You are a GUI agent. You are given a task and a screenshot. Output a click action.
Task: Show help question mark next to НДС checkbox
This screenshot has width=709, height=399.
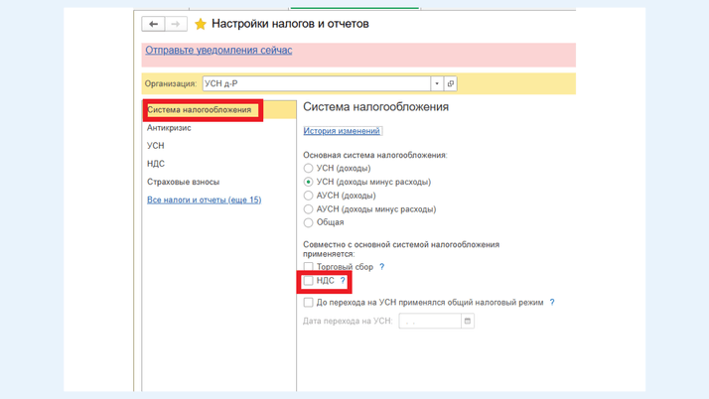[x=343, y=281]
